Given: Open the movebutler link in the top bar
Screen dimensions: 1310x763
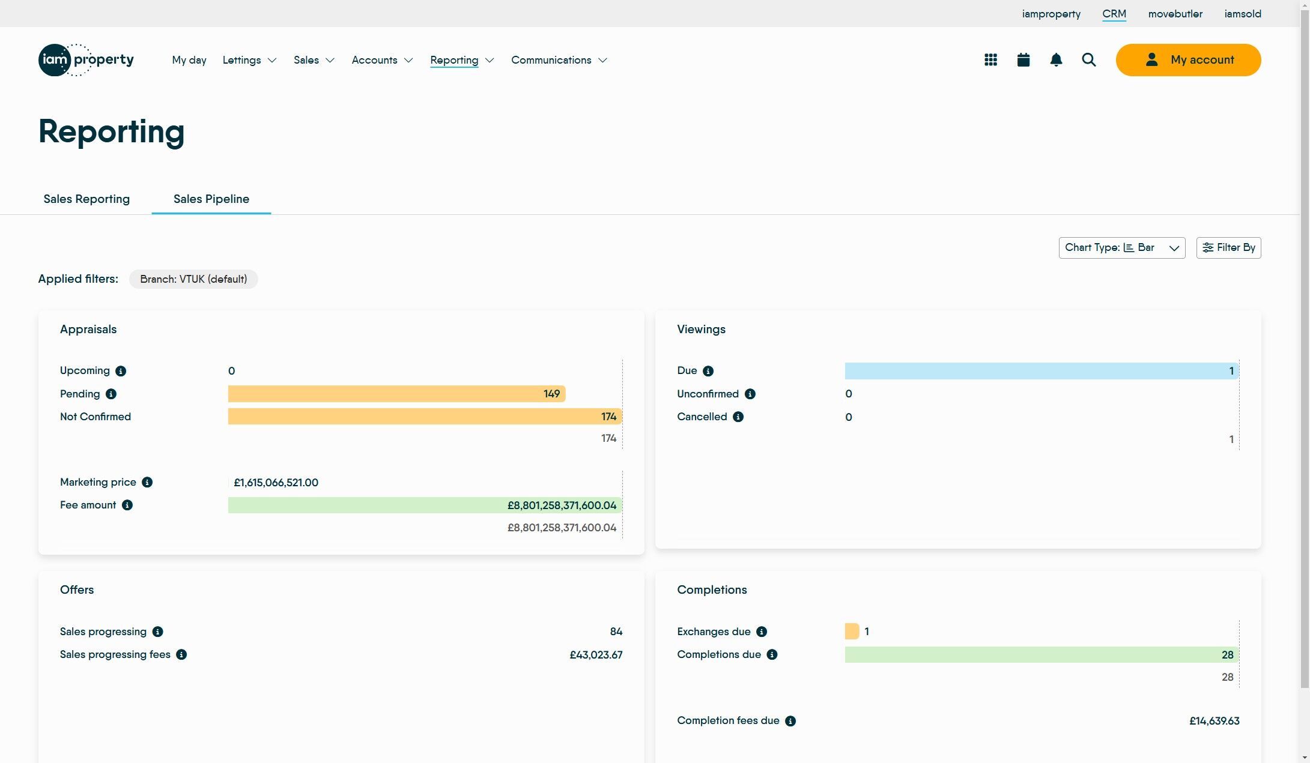Looking at the screenshot, I should click(x=1175, y=14).
